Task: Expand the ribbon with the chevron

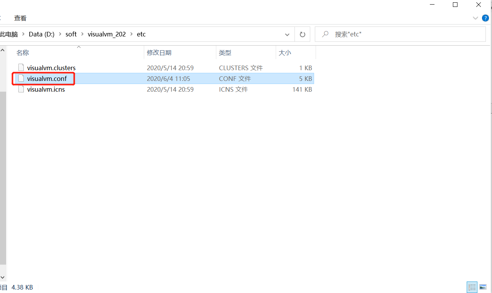Action: [x=476, y=18]
